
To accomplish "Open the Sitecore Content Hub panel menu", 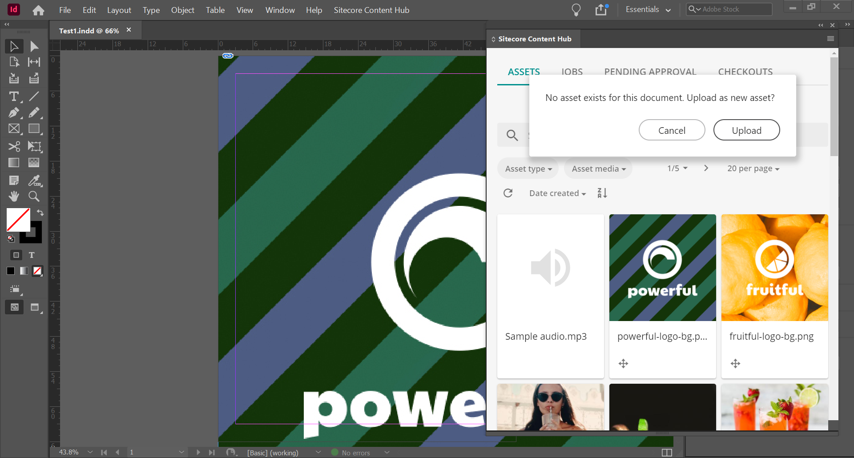I will (x=830, y=39).
